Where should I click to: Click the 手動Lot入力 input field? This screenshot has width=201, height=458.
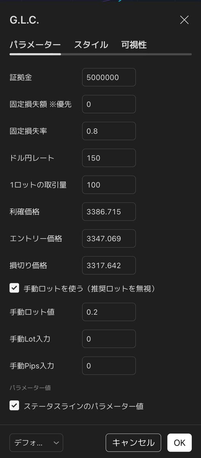pos(109,339)
